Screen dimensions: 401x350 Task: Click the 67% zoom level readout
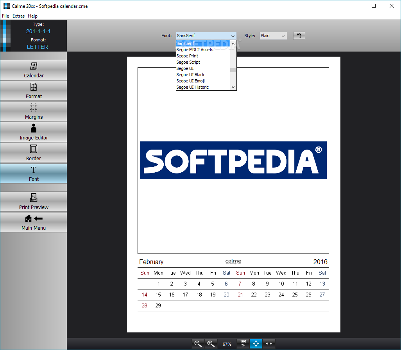tap(227, 344)
